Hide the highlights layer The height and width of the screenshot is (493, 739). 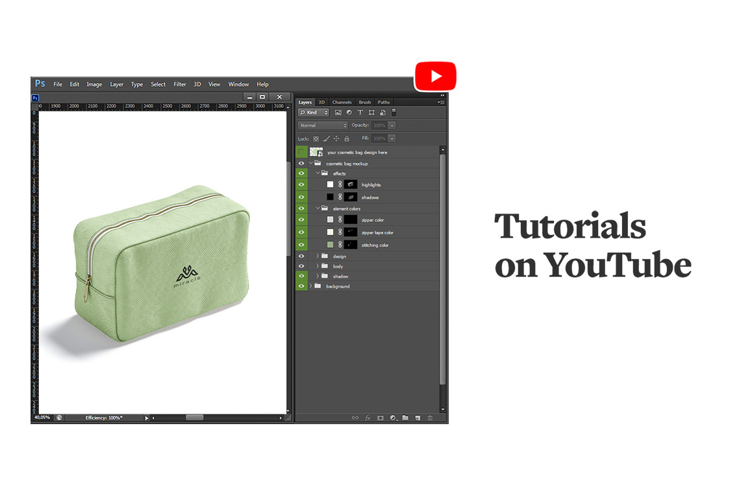click(x=301, y=184)
